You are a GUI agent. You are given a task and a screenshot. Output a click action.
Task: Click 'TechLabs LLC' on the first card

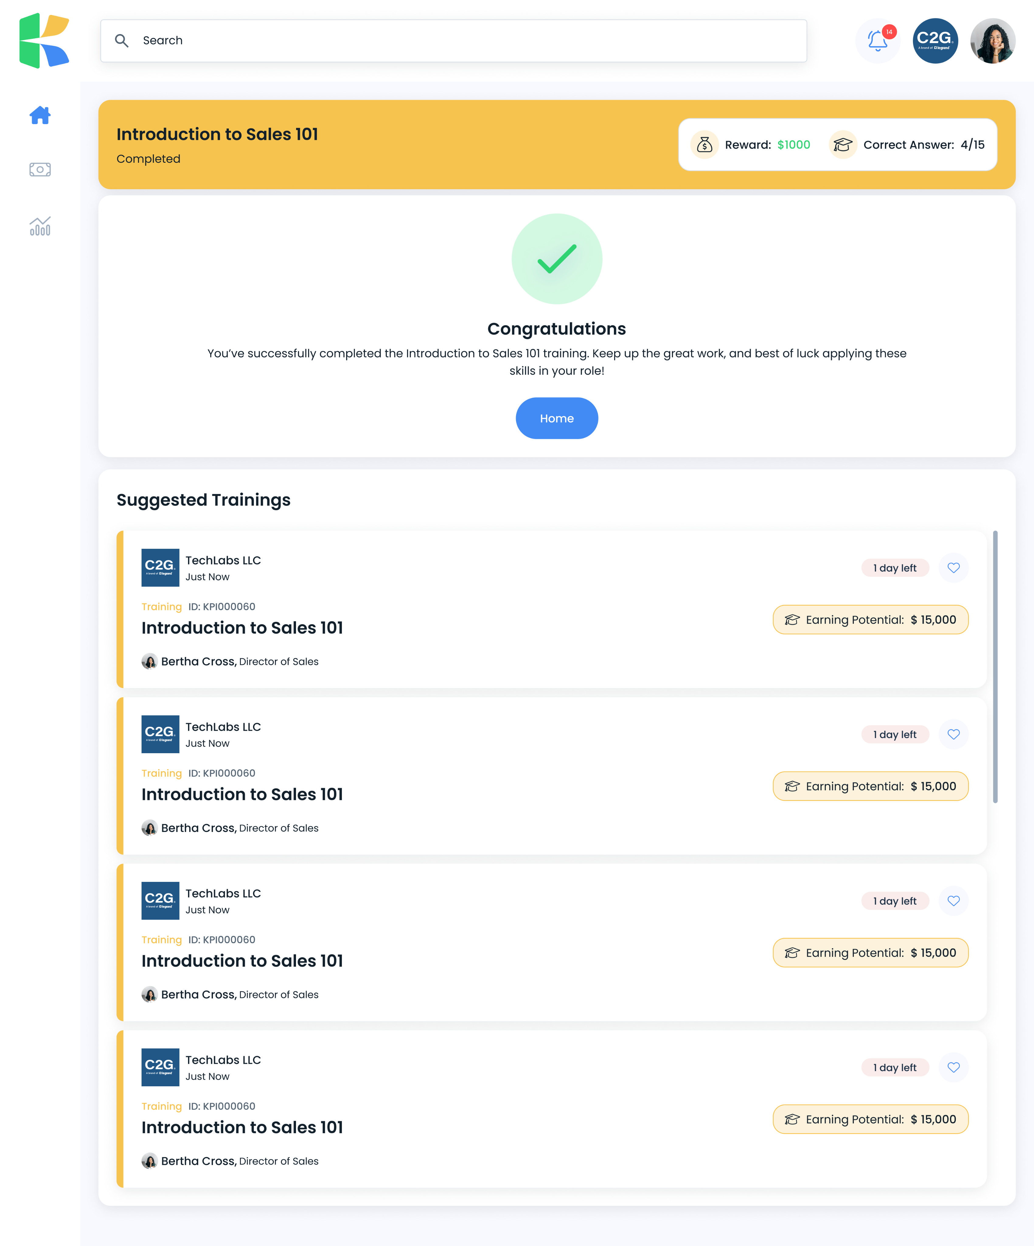coord(223,560)
